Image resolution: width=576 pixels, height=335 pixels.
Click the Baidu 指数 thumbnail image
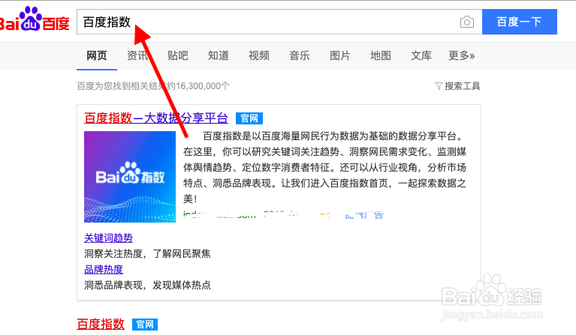coord(130,177)
